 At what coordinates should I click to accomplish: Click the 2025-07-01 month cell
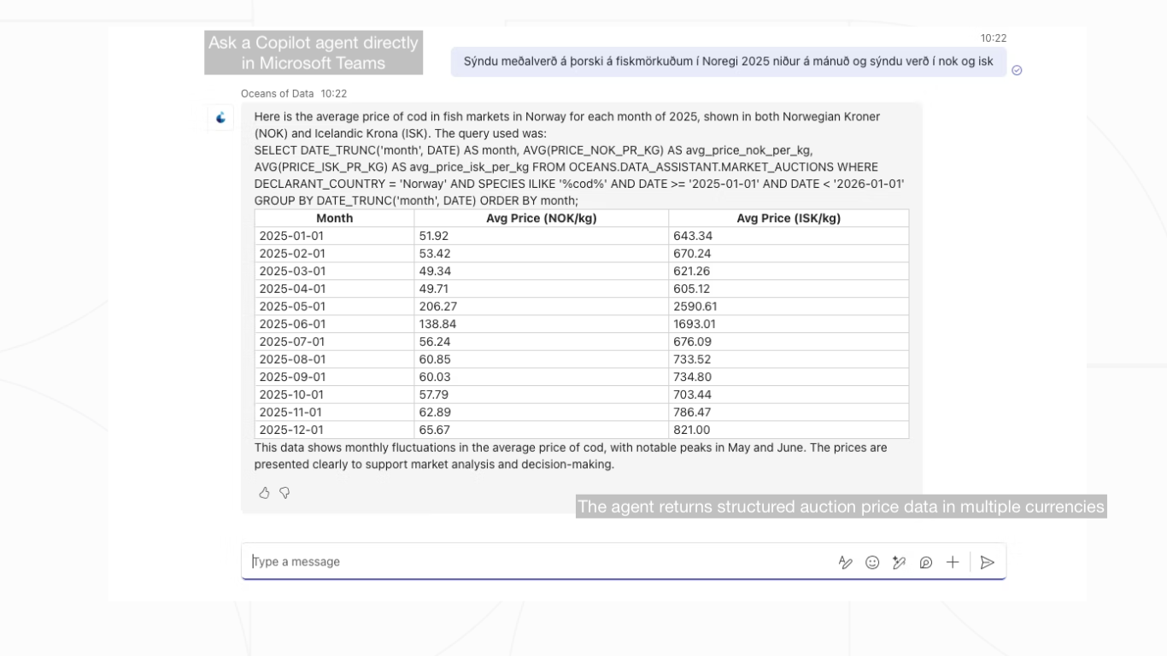(334, 342)
